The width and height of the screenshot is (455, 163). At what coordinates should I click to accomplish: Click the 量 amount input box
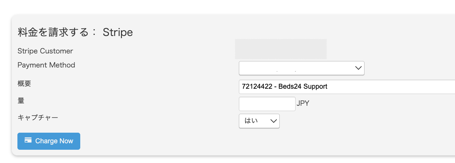click(267, 103)
